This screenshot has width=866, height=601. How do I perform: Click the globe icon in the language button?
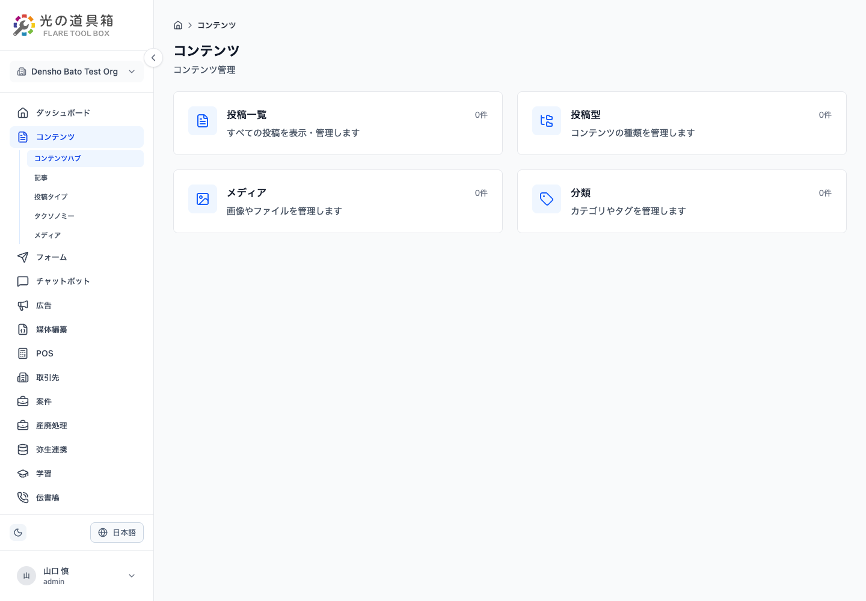103,532
